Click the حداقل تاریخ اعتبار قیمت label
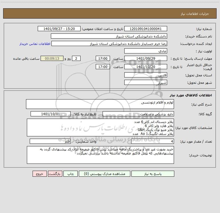220x213 pixels. point(199,67)
